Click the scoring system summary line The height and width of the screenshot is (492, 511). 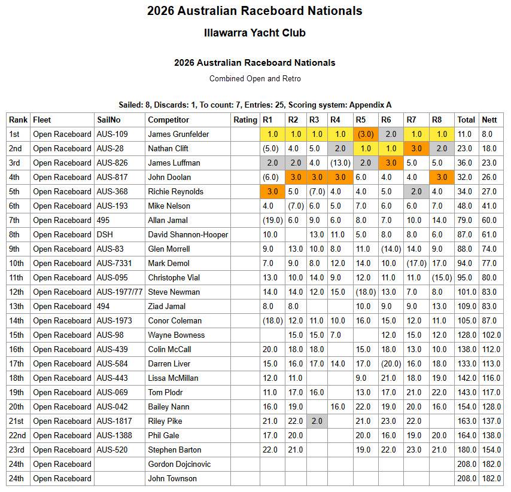[255, 105]
